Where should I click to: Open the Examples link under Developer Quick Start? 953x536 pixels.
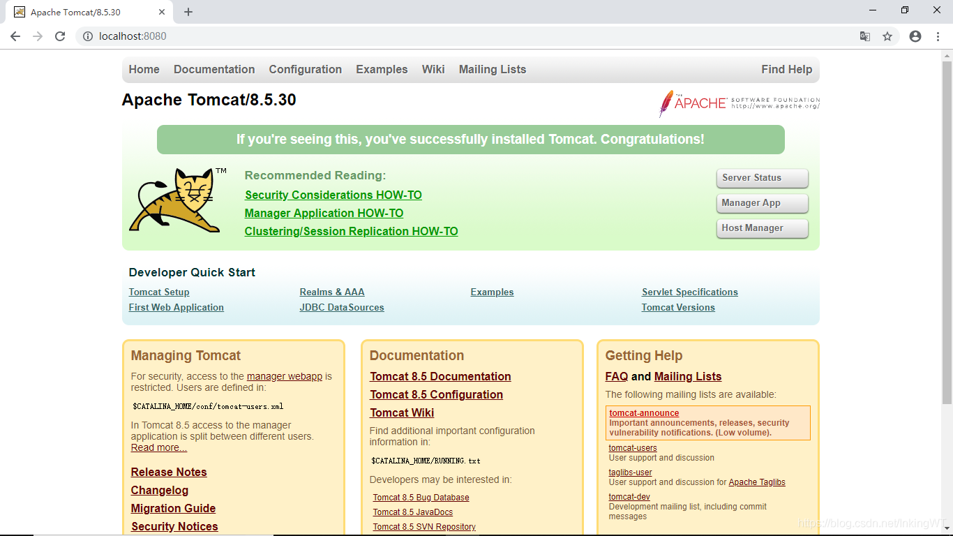(x=493, y=292)
